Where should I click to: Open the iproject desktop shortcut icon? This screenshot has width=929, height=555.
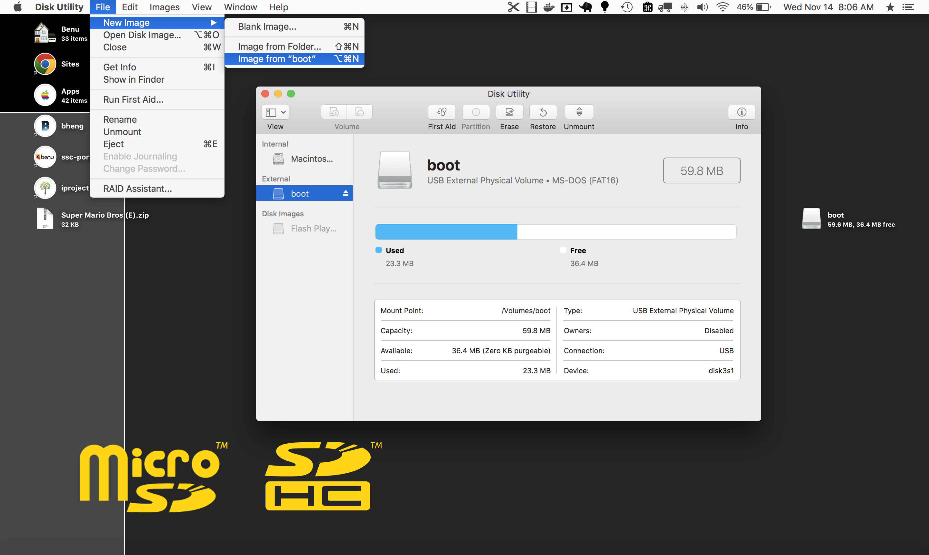45,188
